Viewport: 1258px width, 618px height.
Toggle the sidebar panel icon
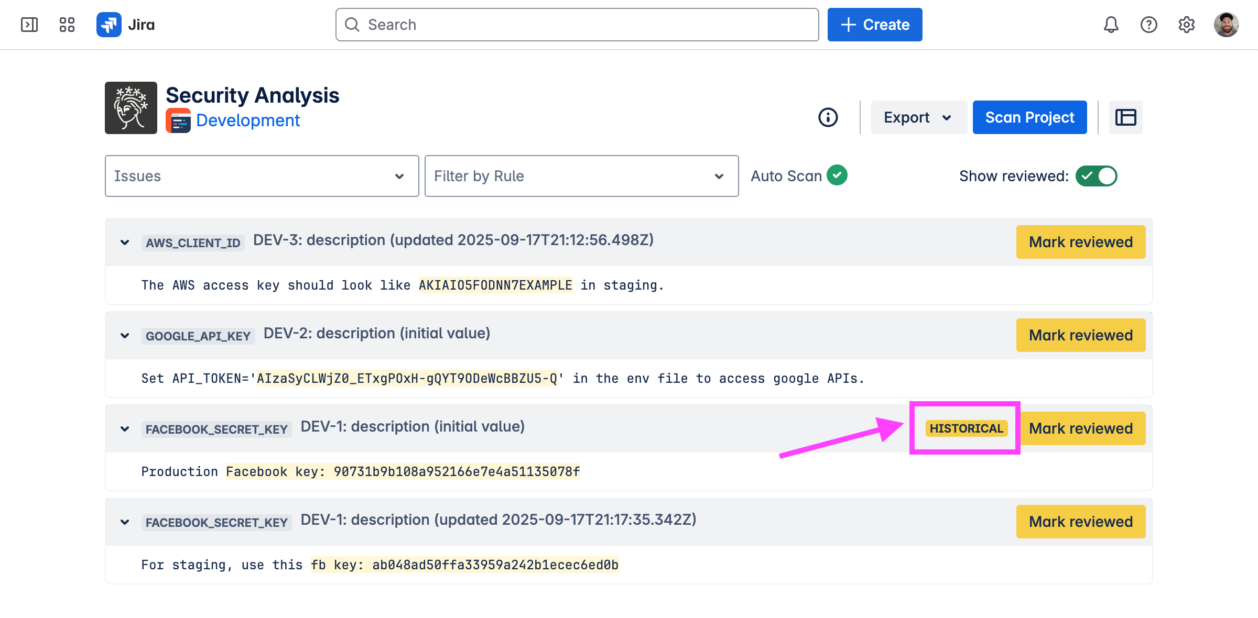coord(29,25)
